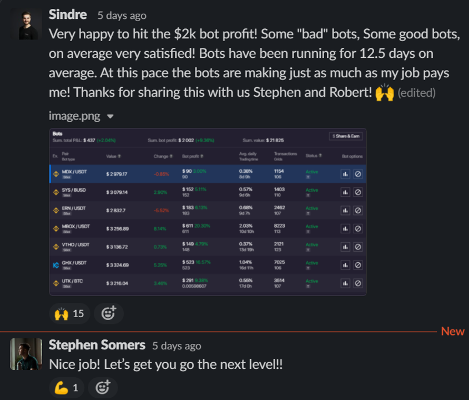The height and width of the screenshot is (400, 469).
Task: Click the chart icon in the GHX / USDT row
Action: point(345,265)
